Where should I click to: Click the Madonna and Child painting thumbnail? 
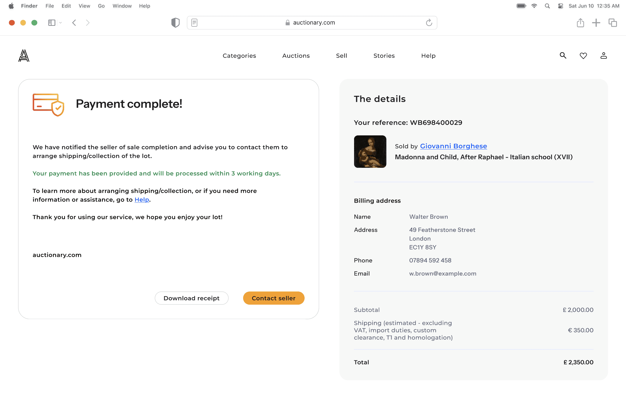370,152
